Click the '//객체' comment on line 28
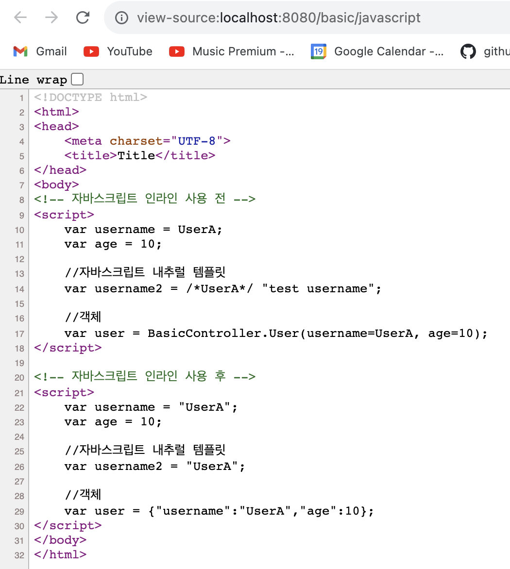This screenshot has height=569, width=510. click(83, 495)
